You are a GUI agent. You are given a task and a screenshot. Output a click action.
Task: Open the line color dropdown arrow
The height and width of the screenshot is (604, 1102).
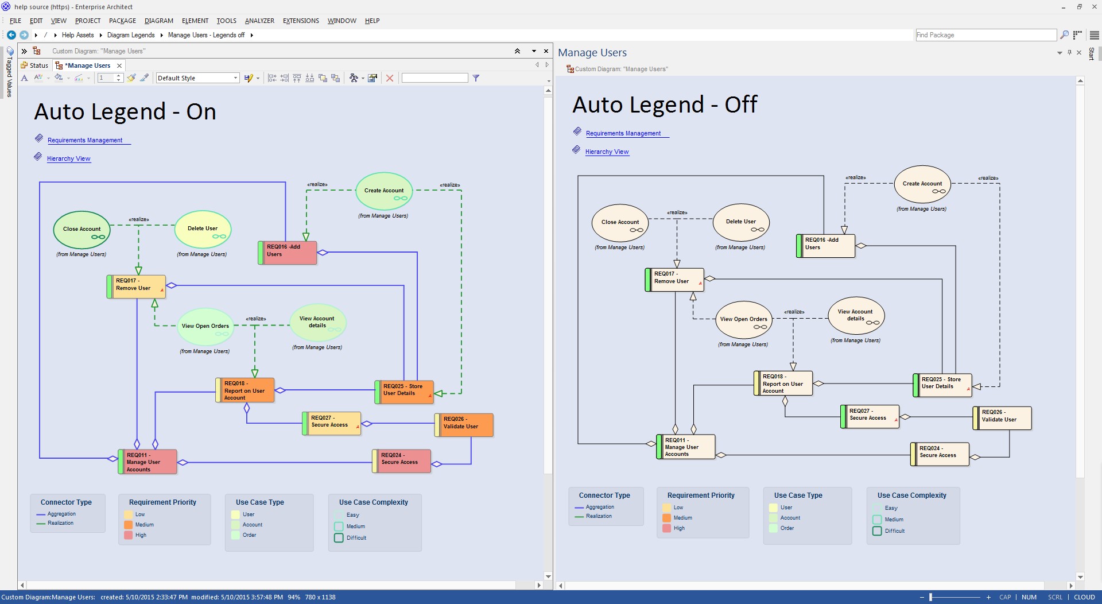click(88, 78)
